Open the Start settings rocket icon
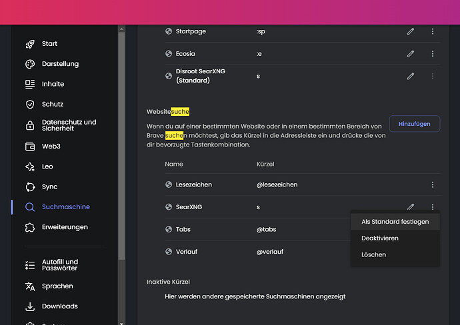 [x=30, y=44]
